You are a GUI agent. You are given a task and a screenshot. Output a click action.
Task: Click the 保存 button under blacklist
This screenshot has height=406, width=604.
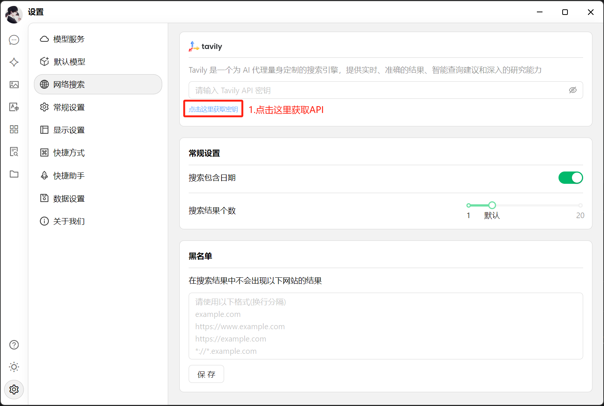coord(206,374)
